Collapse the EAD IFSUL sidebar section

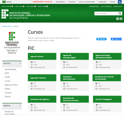coord(20,63)
